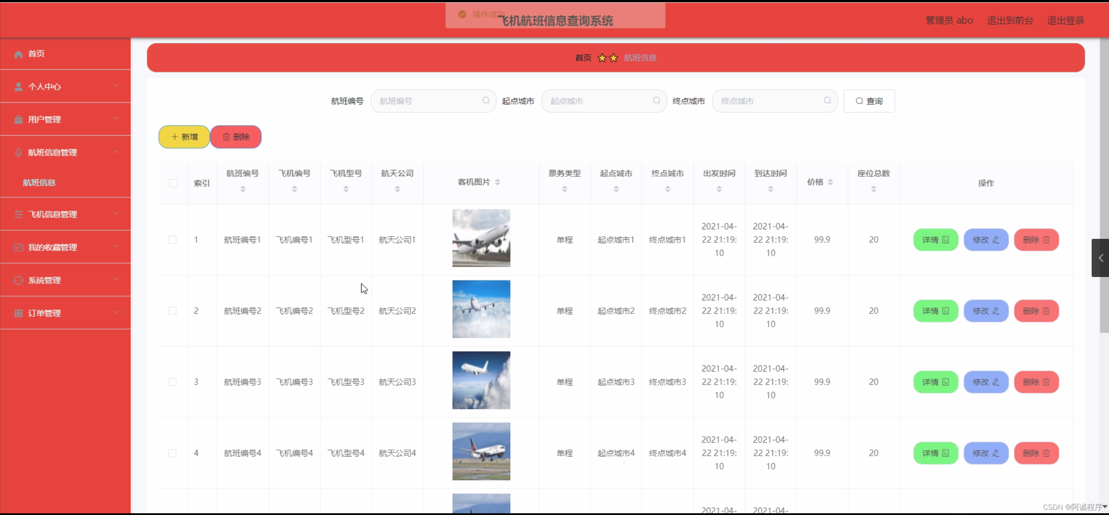Select the 飞机信息管理 sidebar icon
1109x515 pixels.
coord(18,214)
